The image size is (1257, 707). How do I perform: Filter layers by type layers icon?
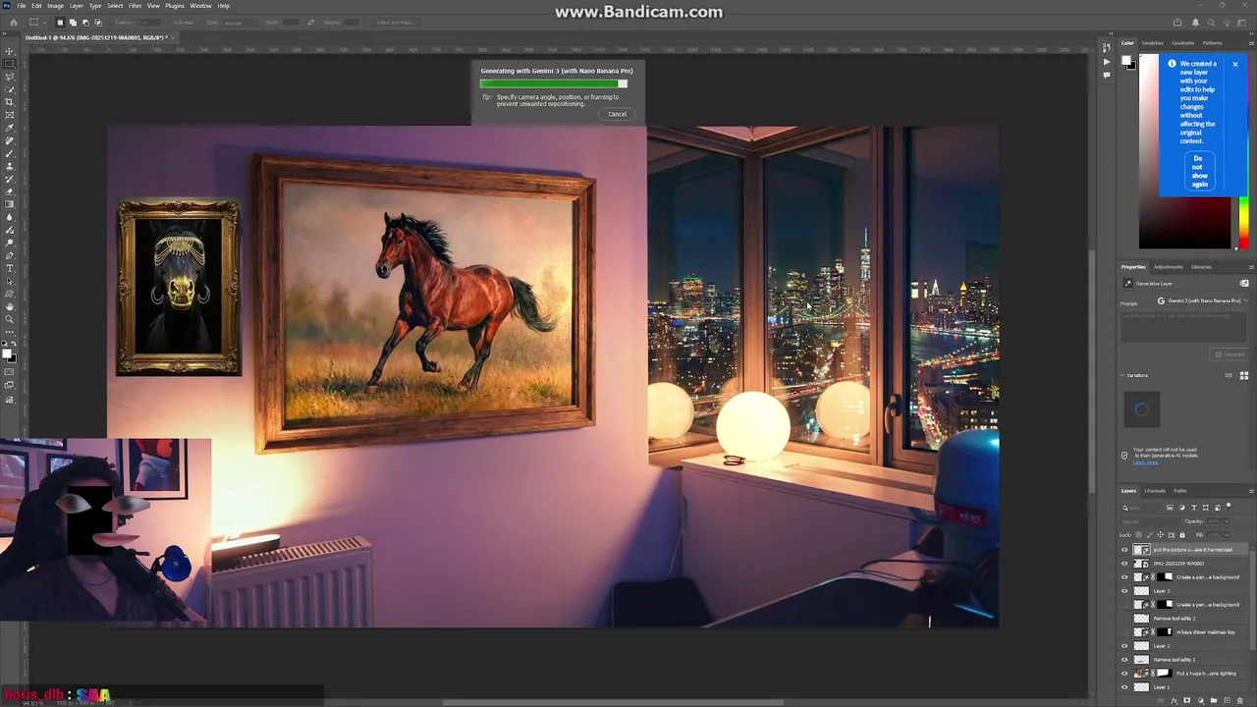click(x=1194, y=508)
